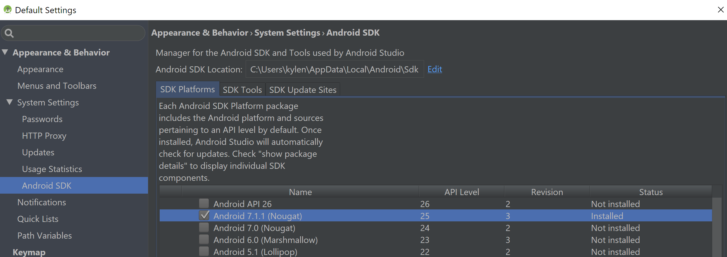Open the Passwords settings page
727x257 pixels.
tap(42, 119)
